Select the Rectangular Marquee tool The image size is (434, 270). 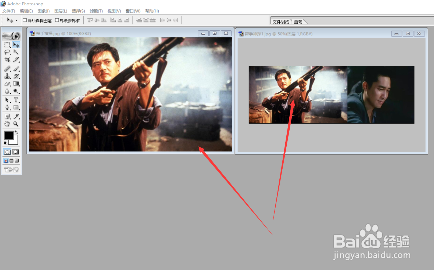pos(7,45)
